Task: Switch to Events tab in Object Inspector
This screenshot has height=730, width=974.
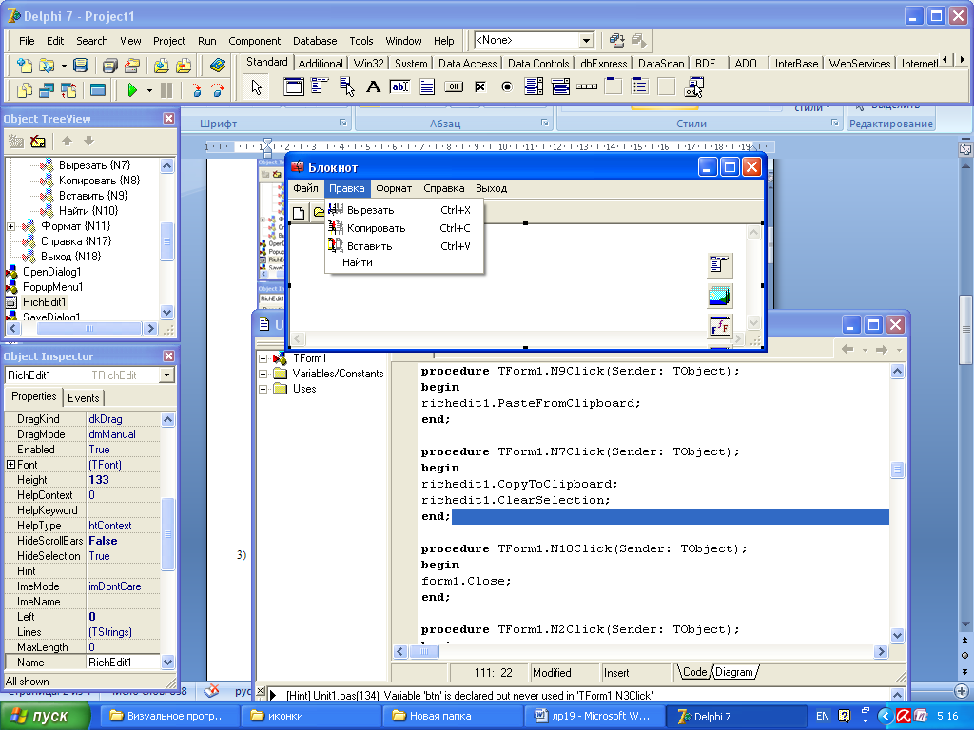Action: (84, 398)
